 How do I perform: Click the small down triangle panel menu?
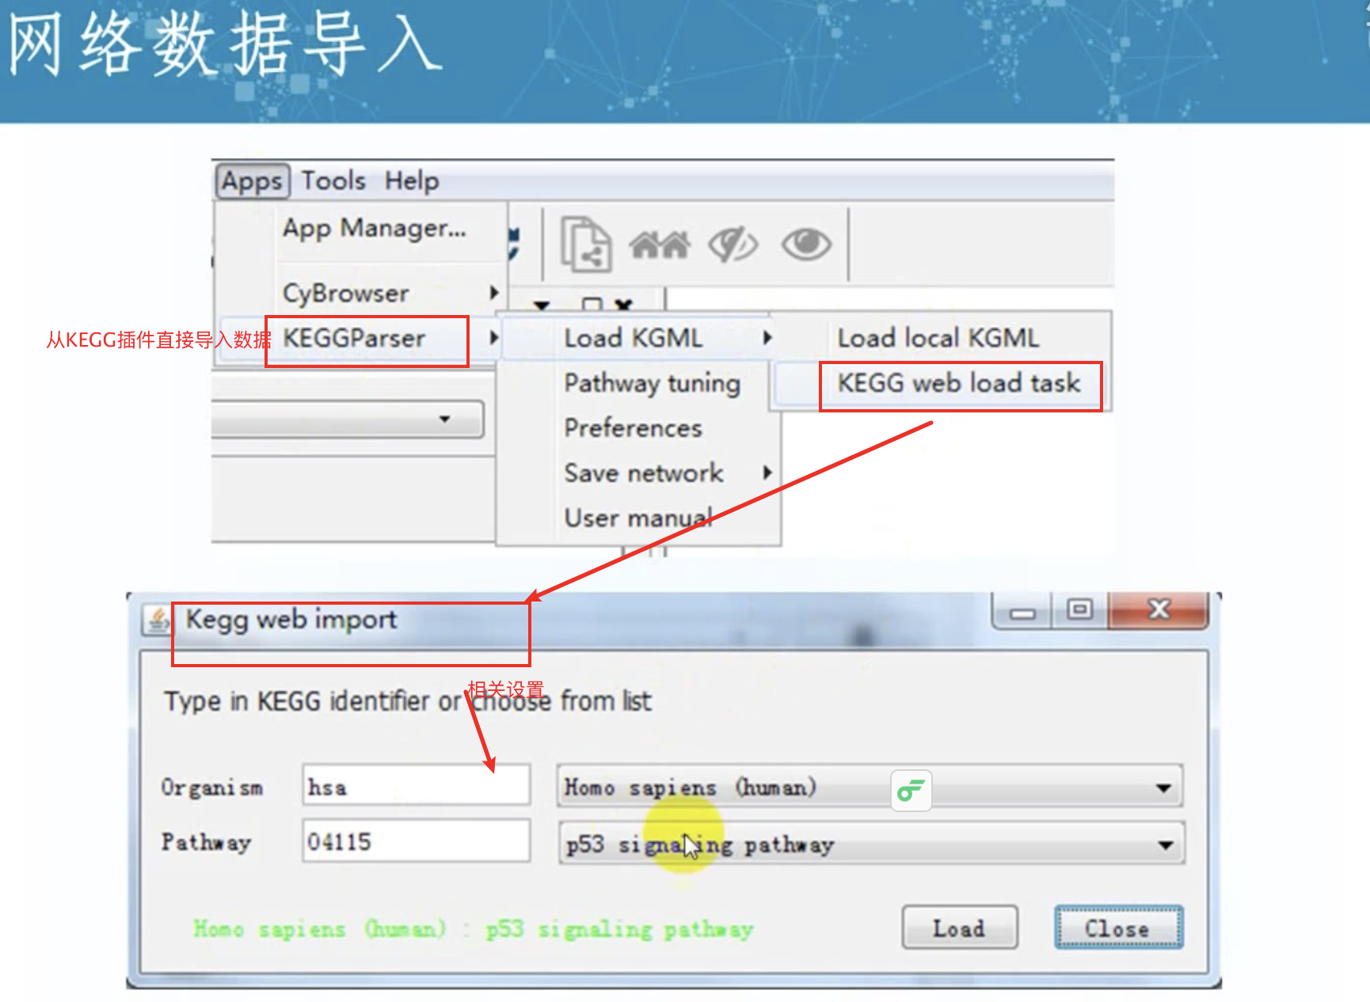542,306
